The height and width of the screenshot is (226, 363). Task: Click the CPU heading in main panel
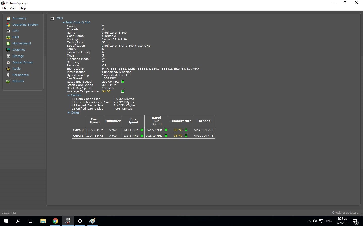[x=60, y=18]
